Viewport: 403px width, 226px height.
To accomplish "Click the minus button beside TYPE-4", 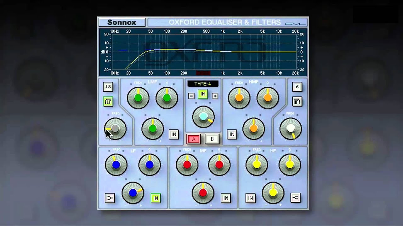I will coord(191,96).
